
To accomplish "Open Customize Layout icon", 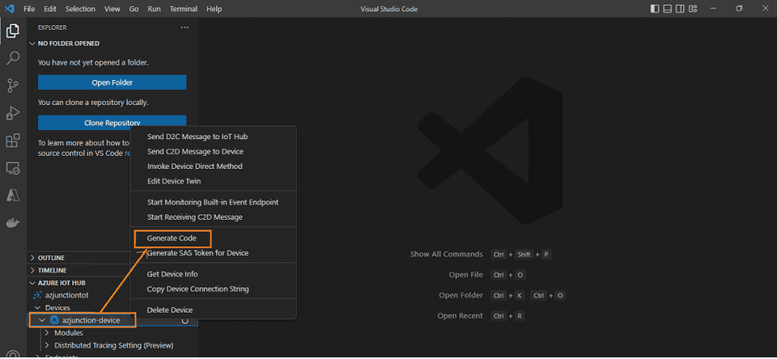I will pyautogui.click(x=694, y=8).
